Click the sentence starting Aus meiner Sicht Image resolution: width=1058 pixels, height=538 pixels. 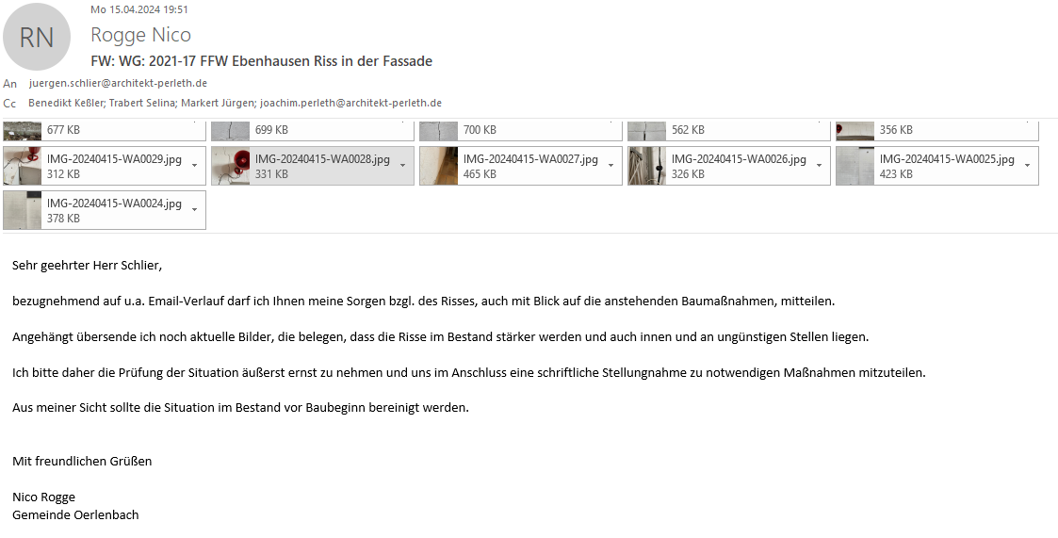(x=240, y=408)
